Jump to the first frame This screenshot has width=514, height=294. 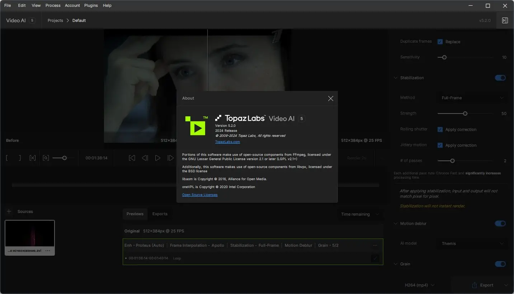[x=132, y=158]
